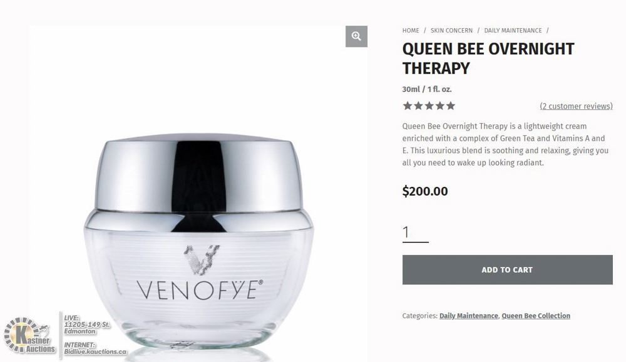This screenshot has width=626, height=362.
Task: Click the Venofye jar product image
Action: pos(198,242)
